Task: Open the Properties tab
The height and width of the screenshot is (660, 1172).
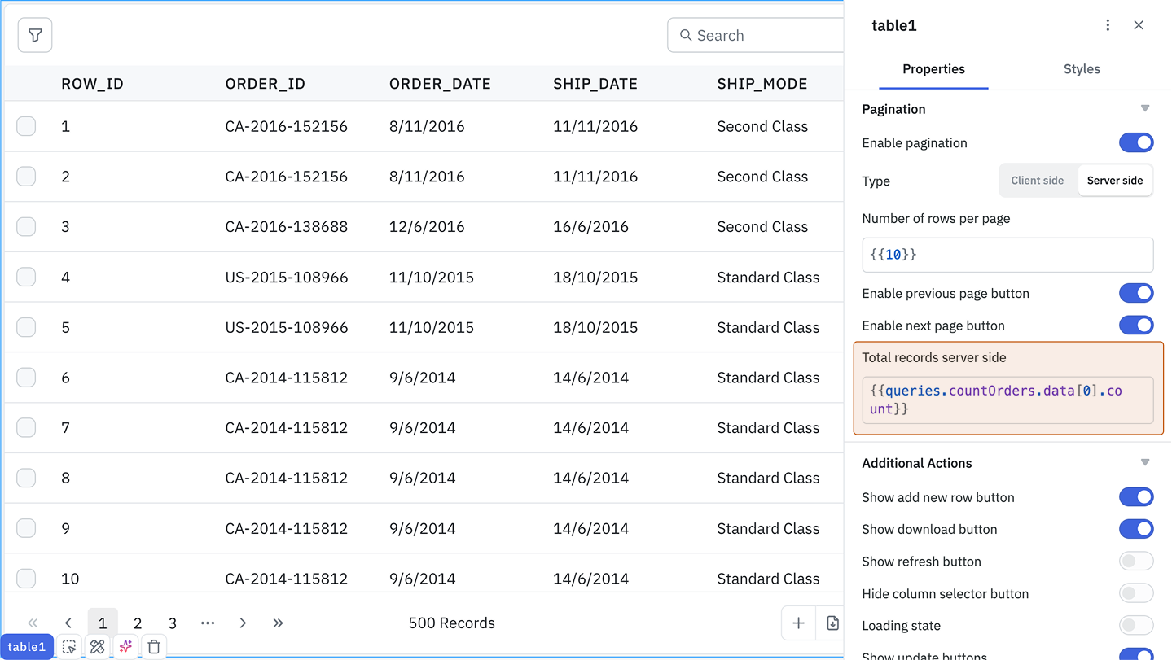Action: [933, 69]
